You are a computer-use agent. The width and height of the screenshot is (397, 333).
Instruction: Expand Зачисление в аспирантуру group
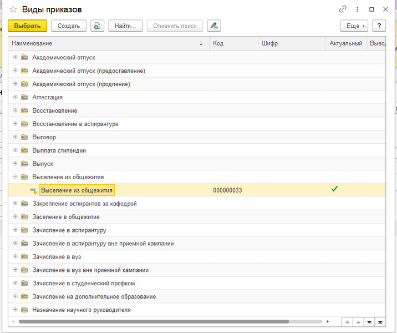15,230
